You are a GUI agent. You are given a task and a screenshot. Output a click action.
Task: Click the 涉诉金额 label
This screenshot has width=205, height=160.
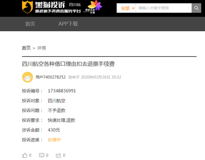[32, 130]
